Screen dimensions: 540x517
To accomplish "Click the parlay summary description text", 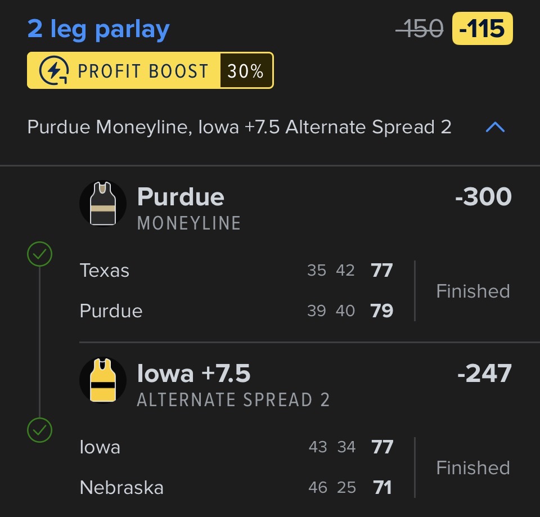I will pos(239,127).
